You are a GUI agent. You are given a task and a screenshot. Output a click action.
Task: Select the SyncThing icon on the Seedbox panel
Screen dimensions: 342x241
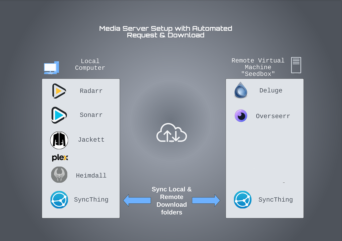click(243, 200)
